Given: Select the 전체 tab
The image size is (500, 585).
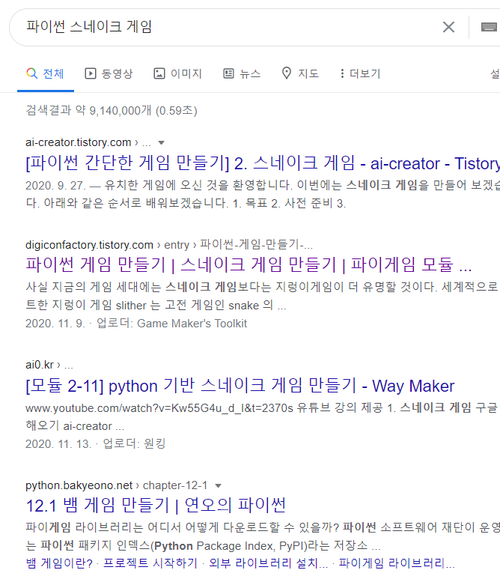Looking at the screenshot, I should (x=46, y=73).
